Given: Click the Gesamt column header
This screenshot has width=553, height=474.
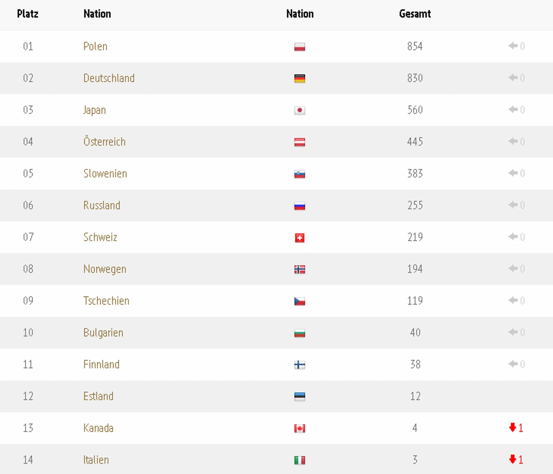Looking at the screenshot, I should (415, 14).
